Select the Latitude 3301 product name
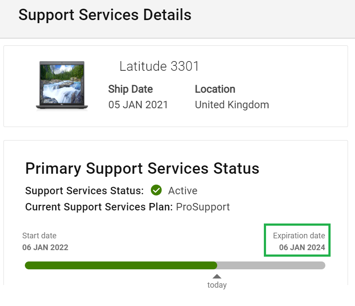Image resolution: width=355 pixels, height=306 pixels. [159, 66]
